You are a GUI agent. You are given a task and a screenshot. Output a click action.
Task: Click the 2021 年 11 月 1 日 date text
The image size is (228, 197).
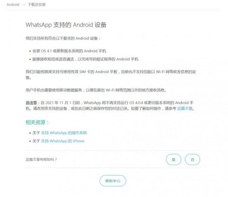point(62,103)
